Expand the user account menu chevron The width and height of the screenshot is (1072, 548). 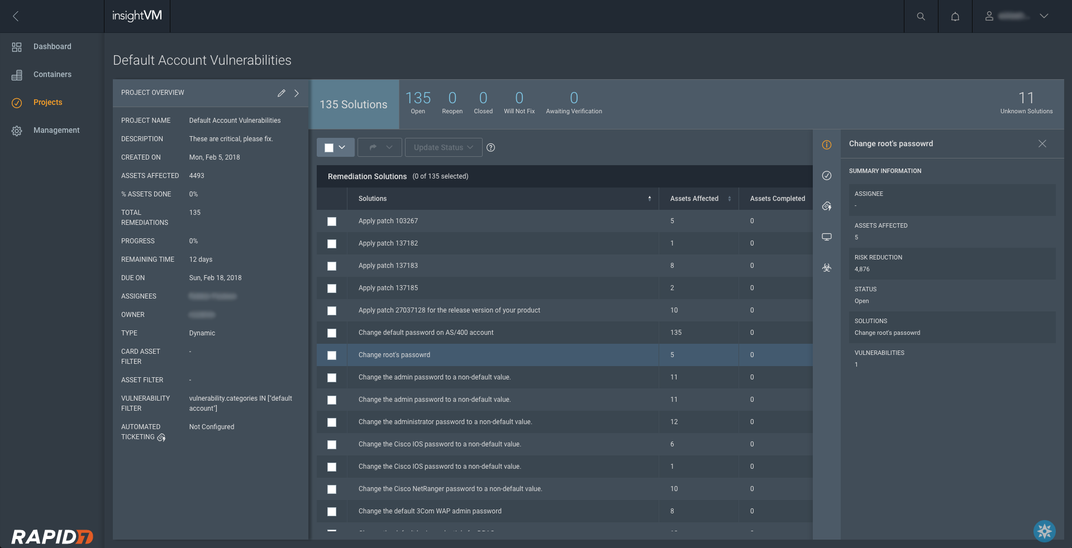coord(1044,16)
